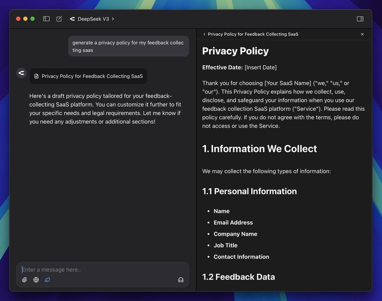Minimize the window with the yellow button
This screenshot has width=382, height=301.
tap(25, 19)
